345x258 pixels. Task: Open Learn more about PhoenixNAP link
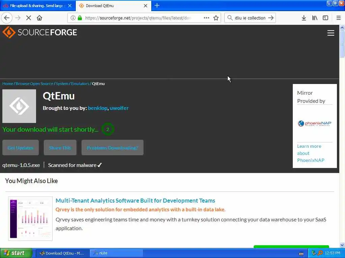click(x=310, y=153)
